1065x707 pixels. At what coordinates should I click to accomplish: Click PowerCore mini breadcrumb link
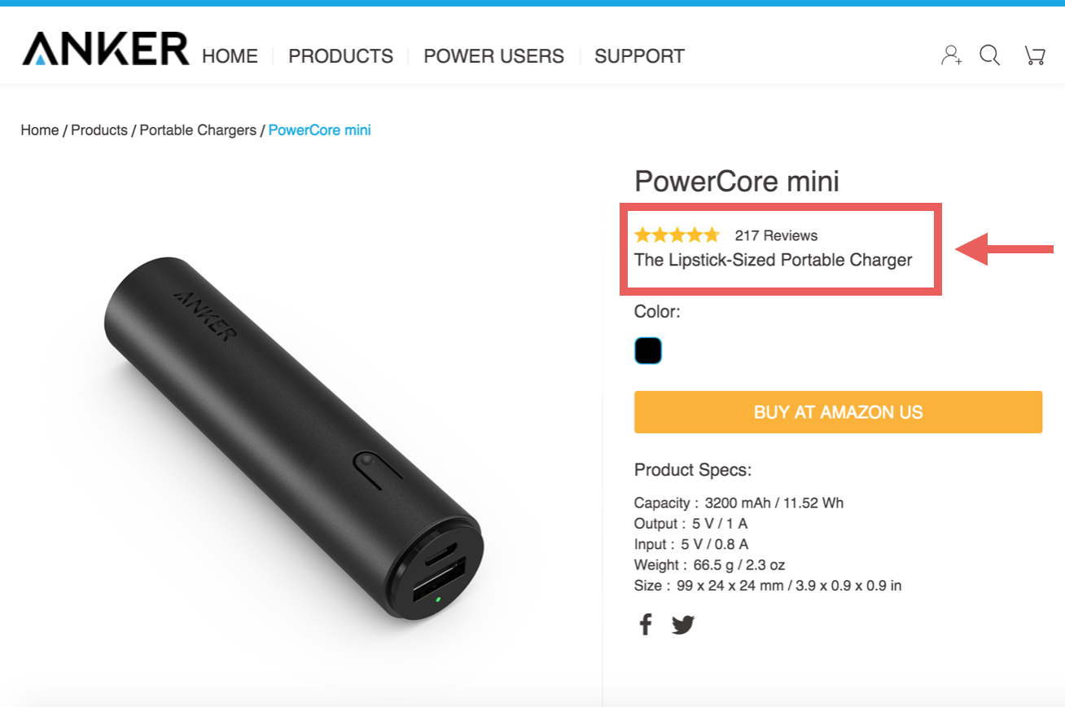319,130
